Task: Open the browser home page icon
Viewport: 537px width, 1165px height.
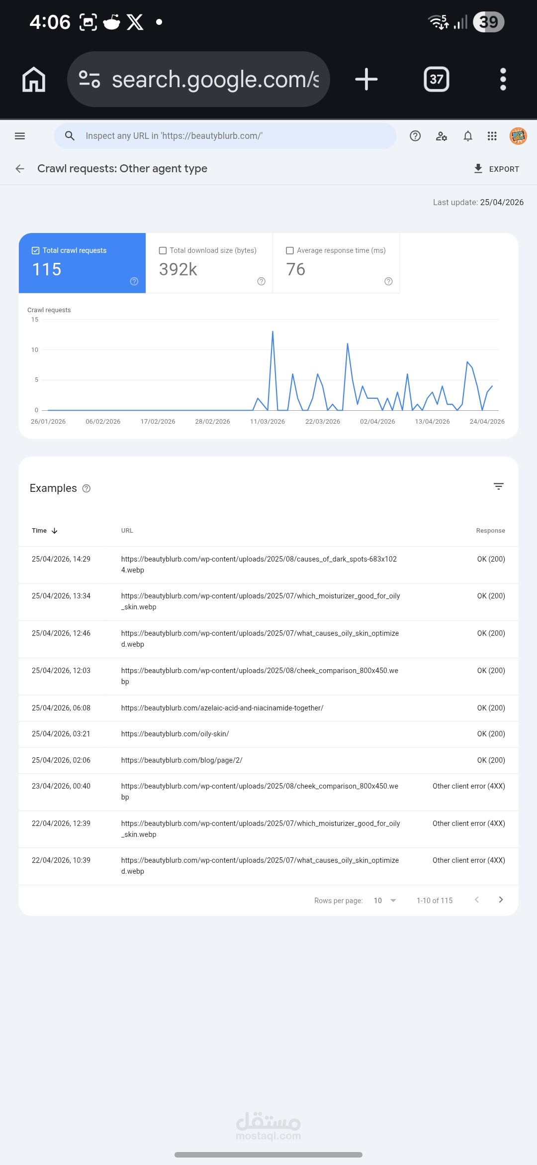Action: pyautogui.click(x=34, y=80)
